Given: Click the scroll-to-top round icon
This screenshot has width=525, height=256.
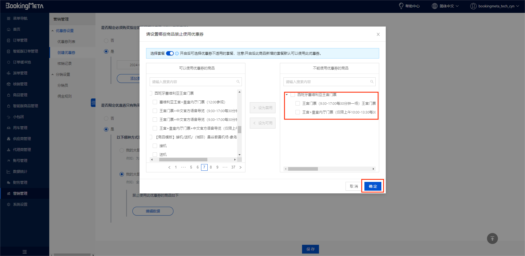Looking at the screenshot, I should coord(492,238).
